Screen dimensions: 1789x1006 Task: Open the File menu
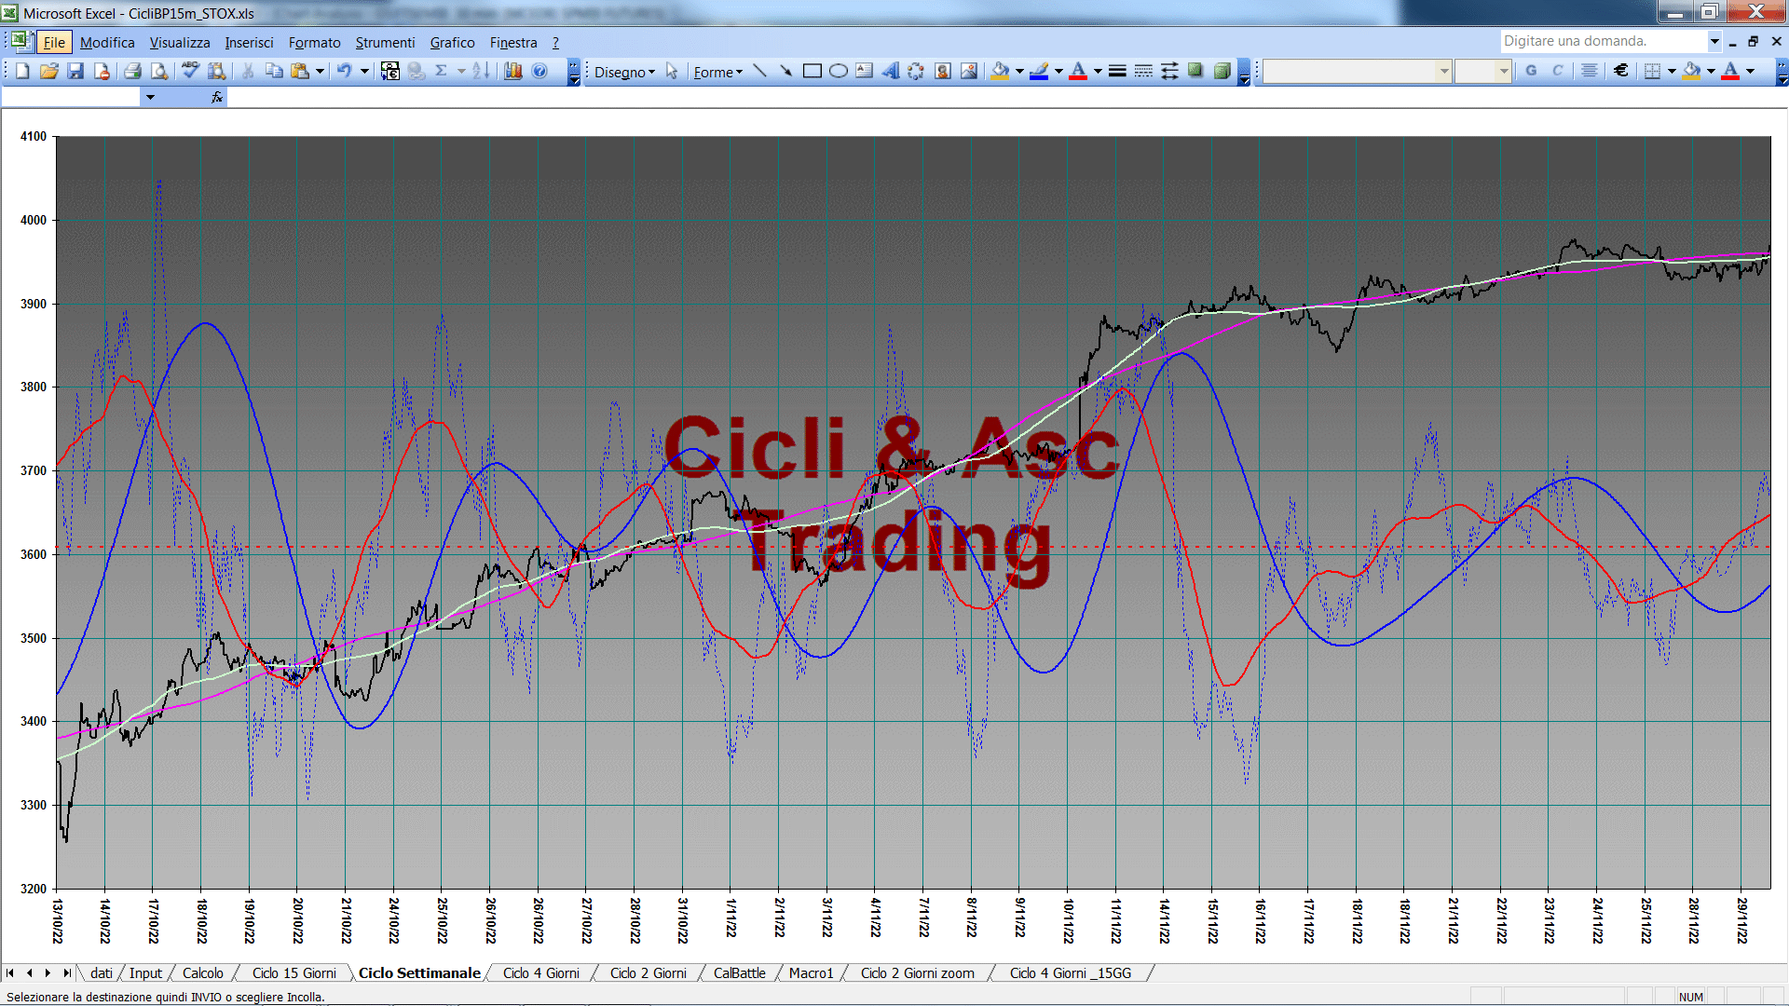click(54, 42)
